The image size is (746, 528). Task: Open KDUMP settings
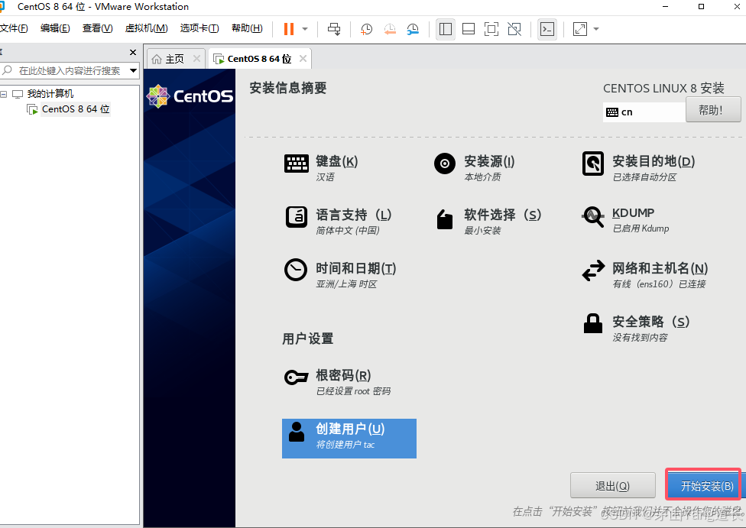tap(633, 212)
